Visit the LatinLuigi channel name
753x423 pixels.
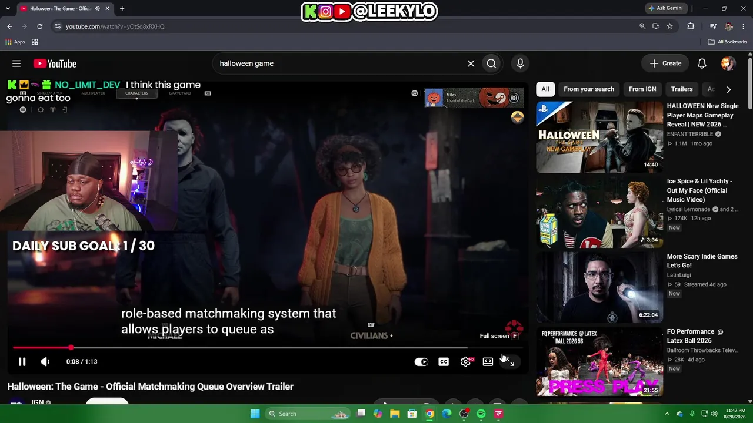click(x=679, y=275)
